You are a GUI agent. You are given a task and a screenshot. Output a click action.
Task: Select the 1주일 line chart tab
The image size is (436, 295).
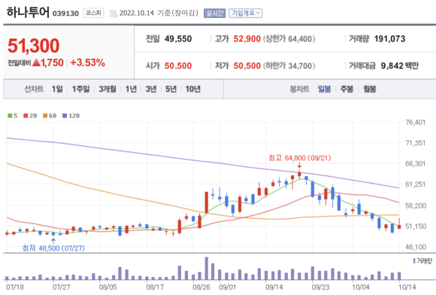(x=80, y=89)
